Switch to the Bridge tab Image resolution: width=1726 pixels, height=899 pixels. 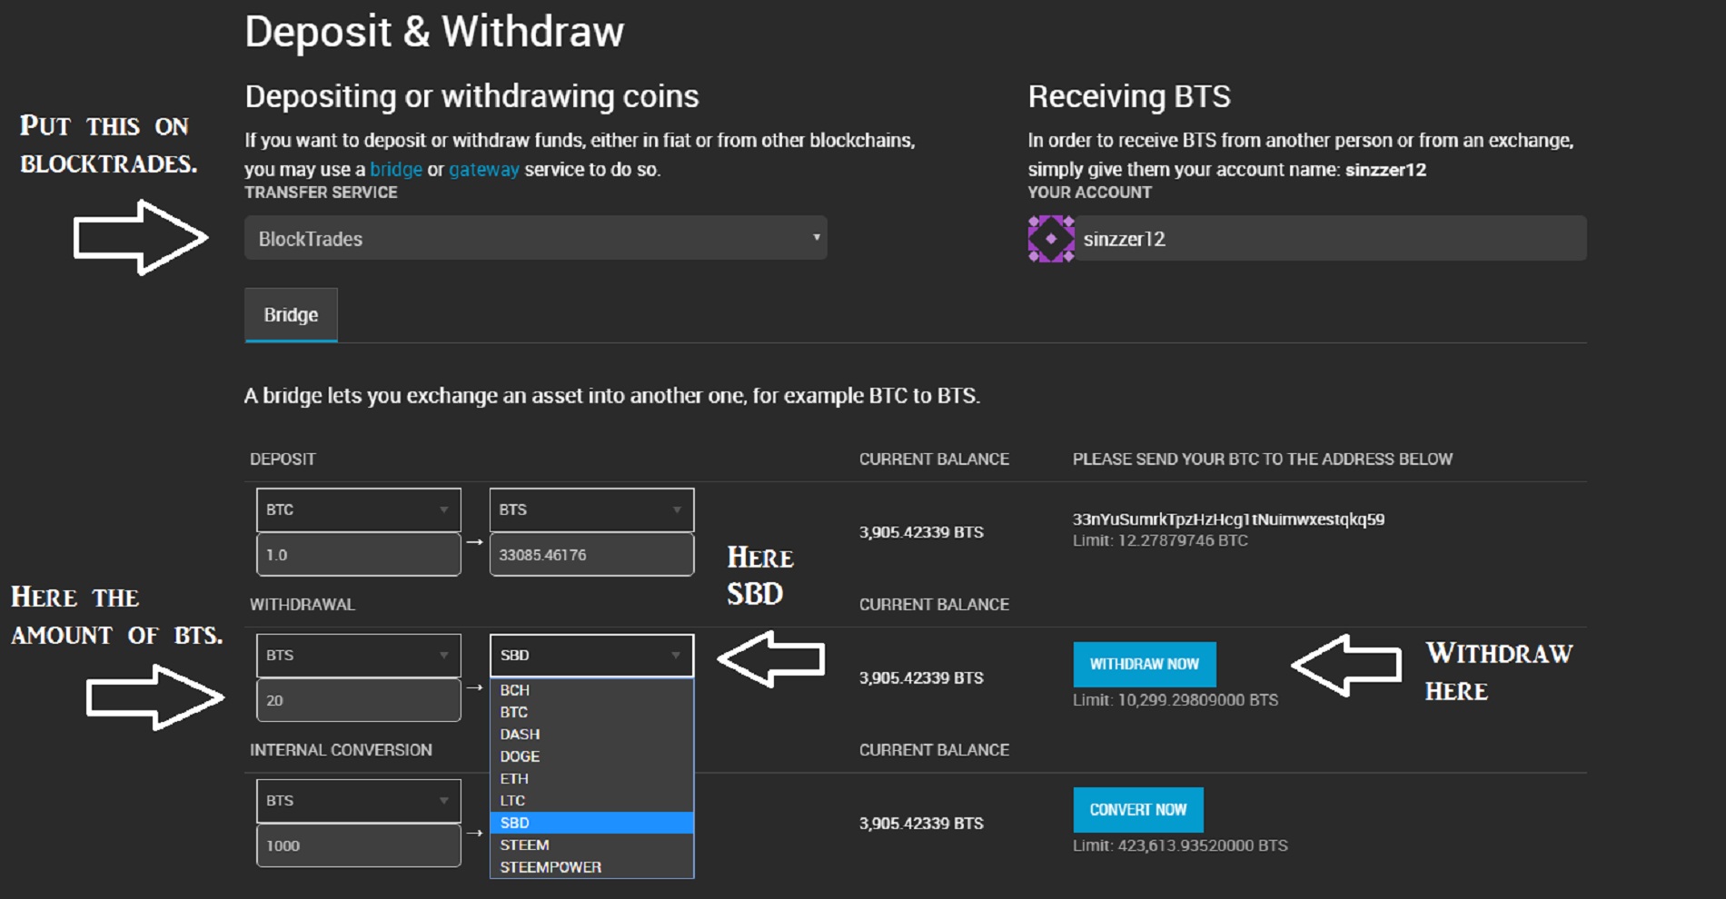tap(291, 315)
